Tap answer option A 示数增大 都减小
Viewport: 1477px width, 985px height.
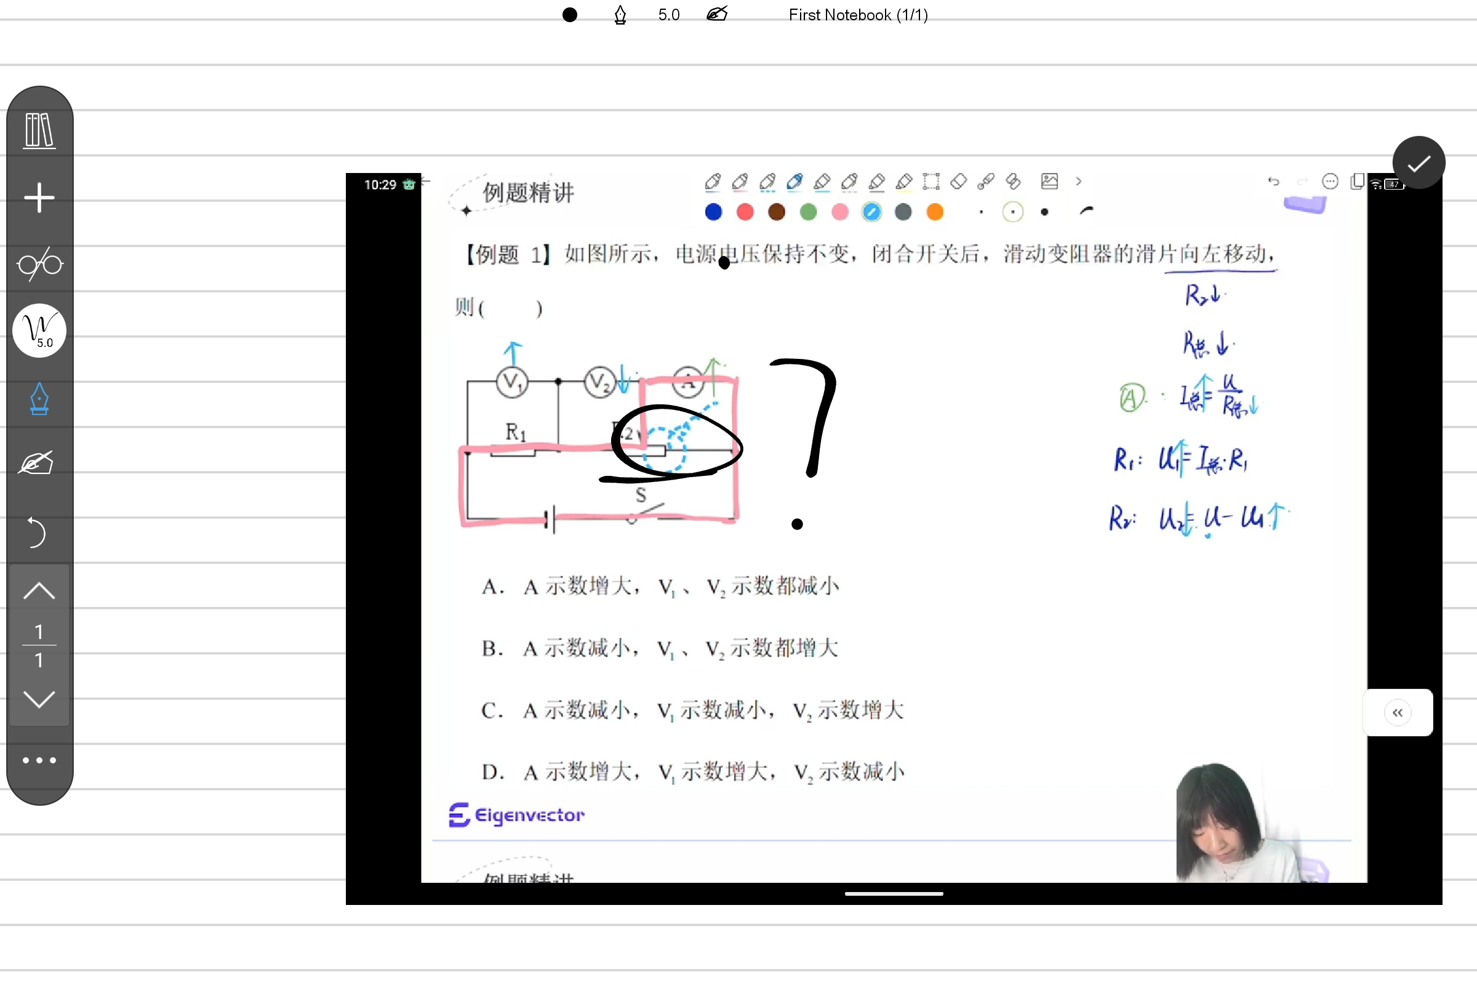(660, 586)
